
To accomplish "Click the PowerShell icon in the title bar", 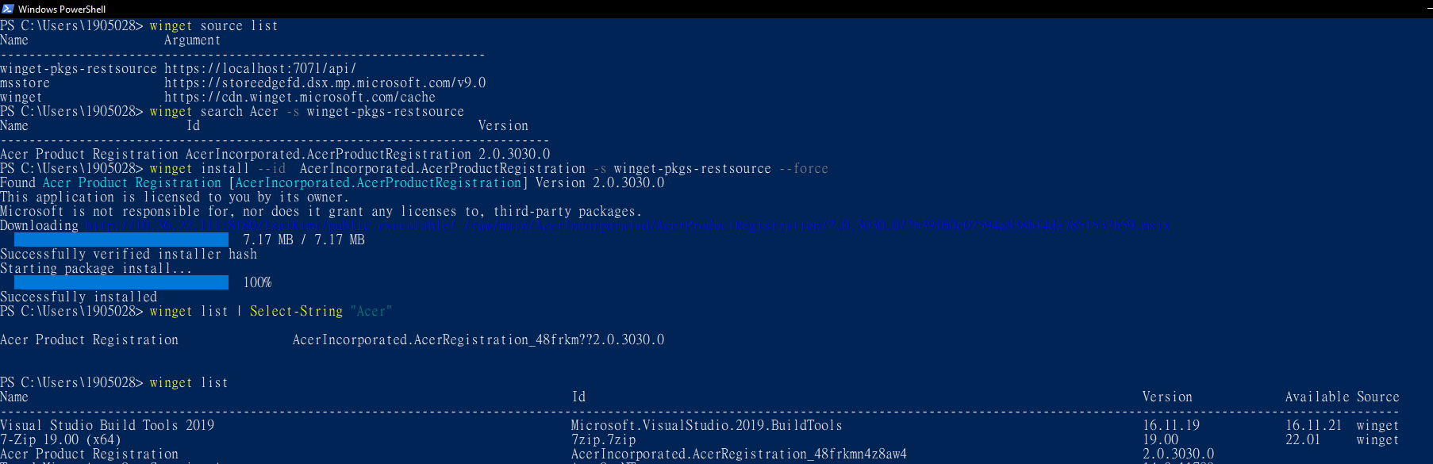I will point(8,9).
